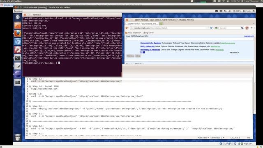Open the sound volume indicator in the VM panel
The height and width of the screenshot is (148, 263).
point(230,11)
